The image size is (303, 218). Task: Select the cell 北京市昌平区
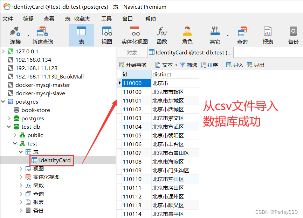point(175,214)
